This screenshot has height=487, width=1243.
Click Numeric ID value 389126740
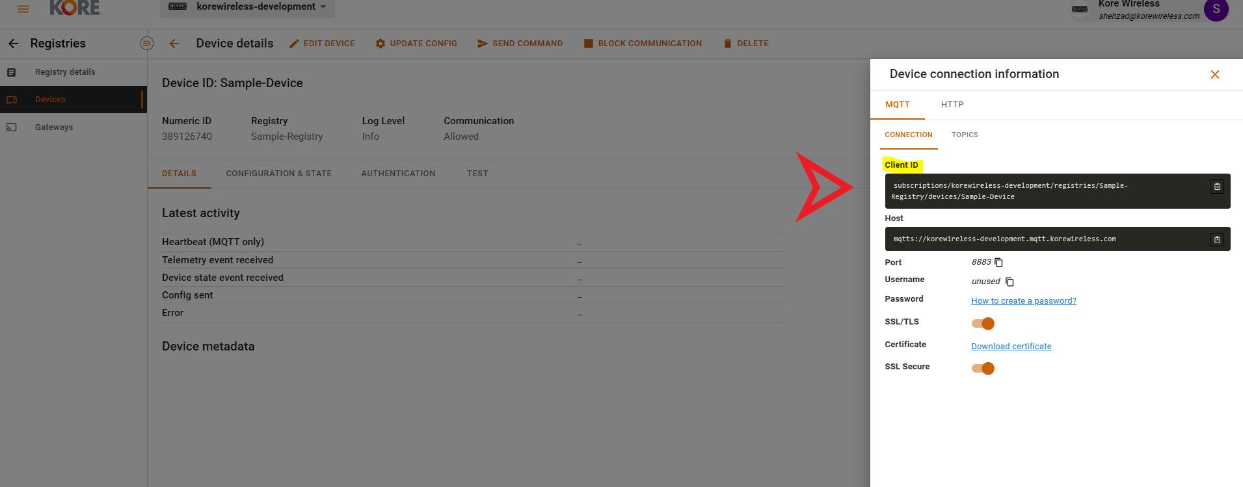coord(187,137)
